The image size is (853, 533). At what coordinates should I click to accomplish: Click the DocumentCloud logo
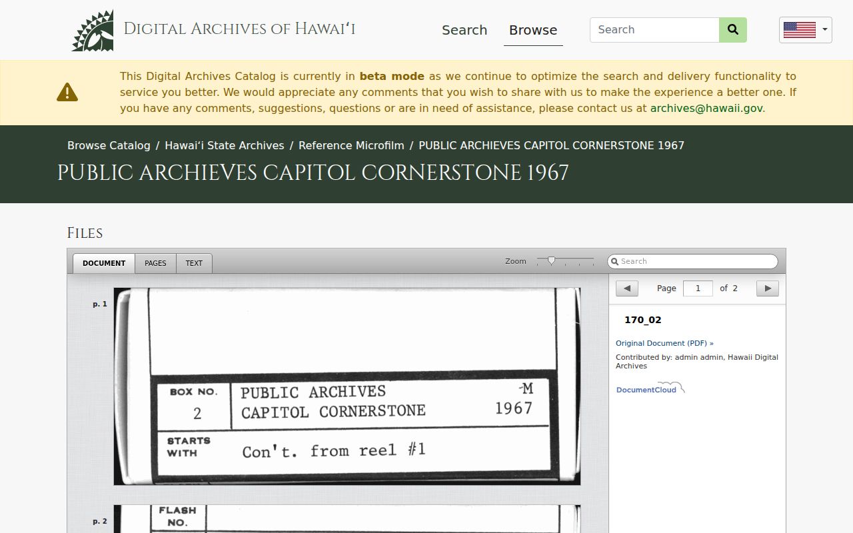(650, 388)
